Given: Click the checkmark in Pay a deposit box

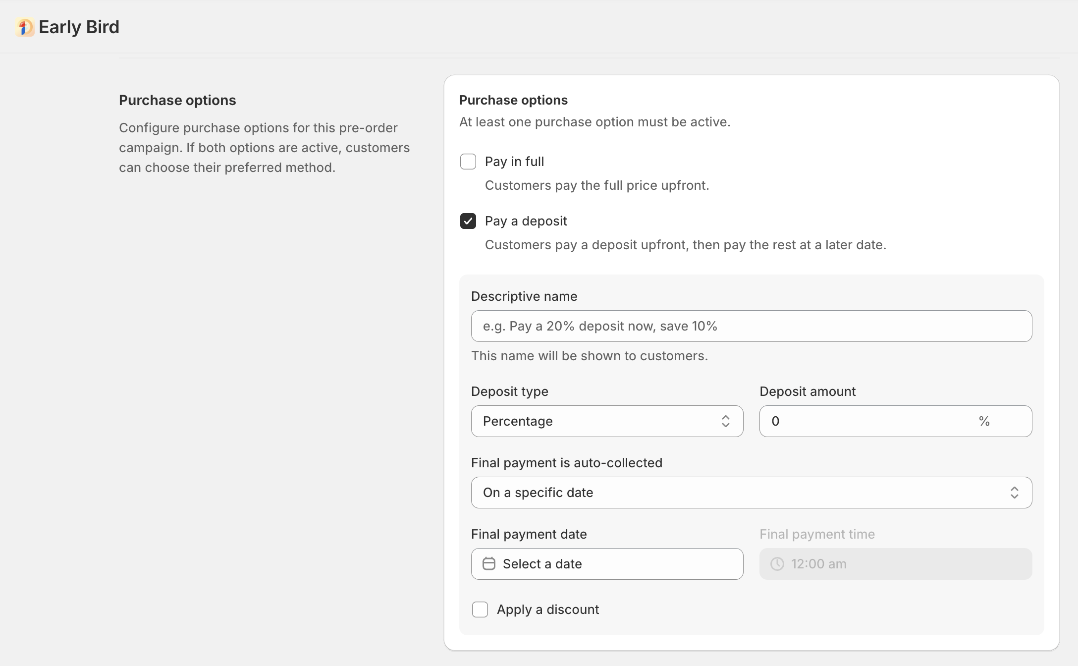Looking at the screenshot, I should pos(468,221).
